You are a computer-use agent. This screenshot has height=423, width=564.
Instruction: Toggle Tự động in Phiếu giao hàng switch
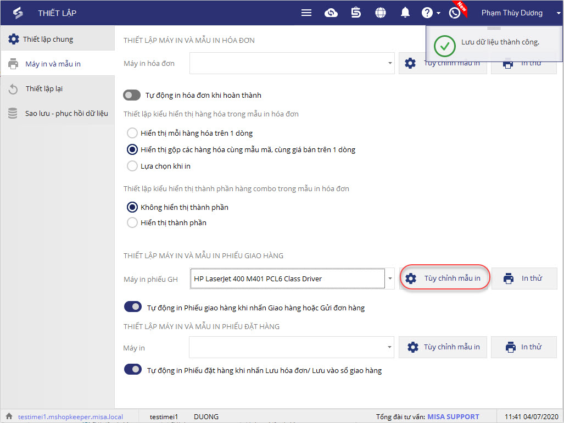(133, 307)
